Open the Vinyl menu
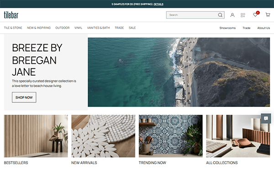The image size is (274, 172). [78, 28]
